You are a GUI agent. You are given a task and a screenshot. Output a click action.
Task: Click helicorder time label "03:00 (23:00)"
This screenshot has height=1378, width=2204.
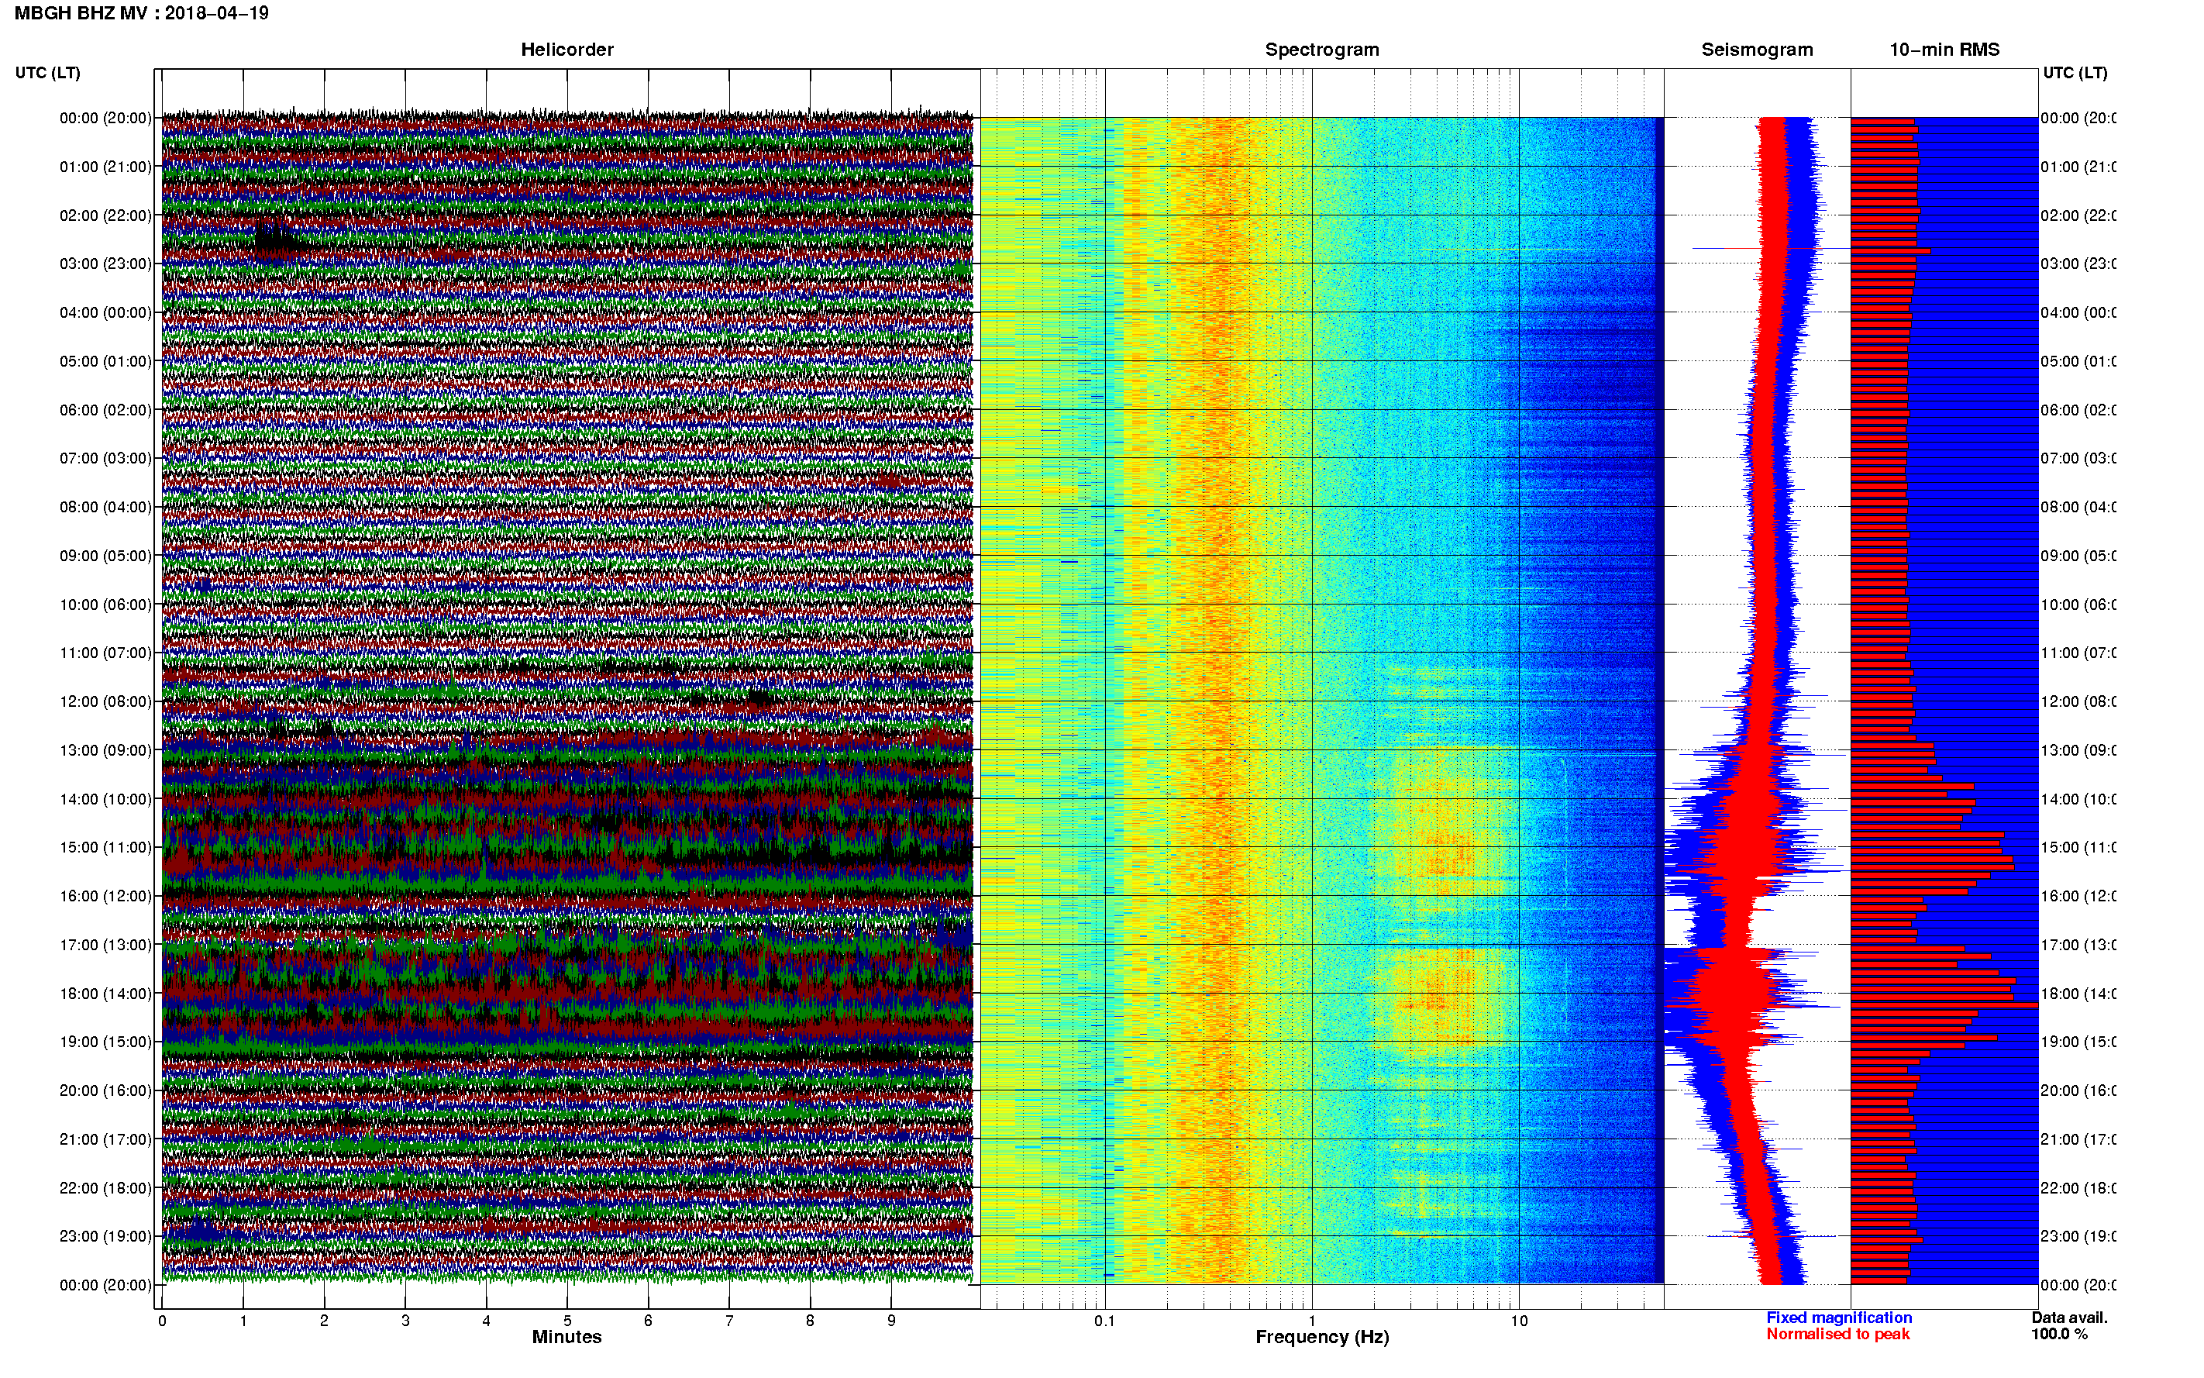(x=105, y=264)
